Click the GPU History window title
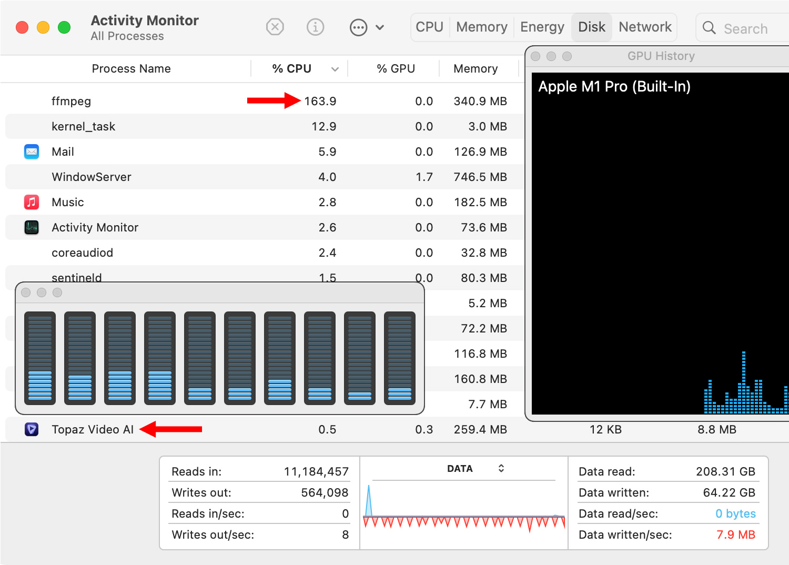Image resolution: width=789 pixels, height=565 pixels. click(x=661, y=56)
